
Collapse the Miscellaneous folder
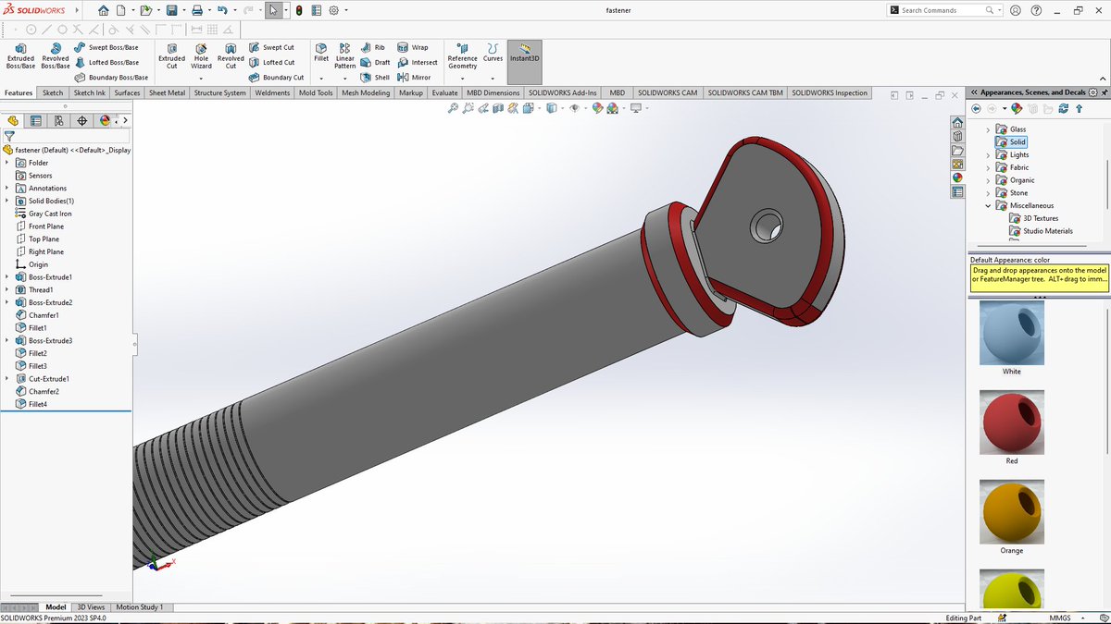pos(988,205)
